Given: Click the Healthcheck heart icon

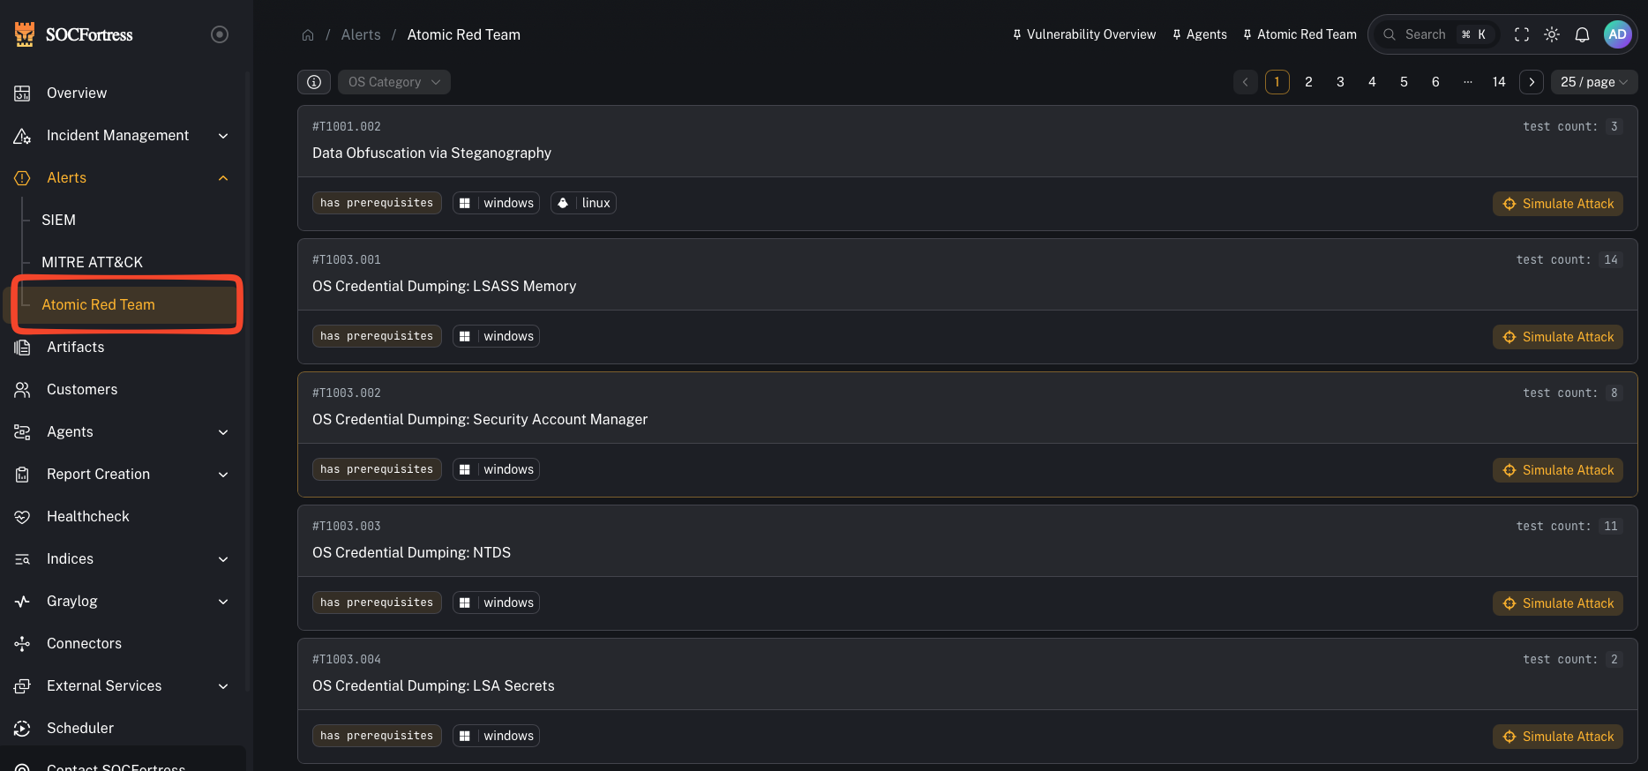Looking at the screenshot, I should tap(22, 517).
